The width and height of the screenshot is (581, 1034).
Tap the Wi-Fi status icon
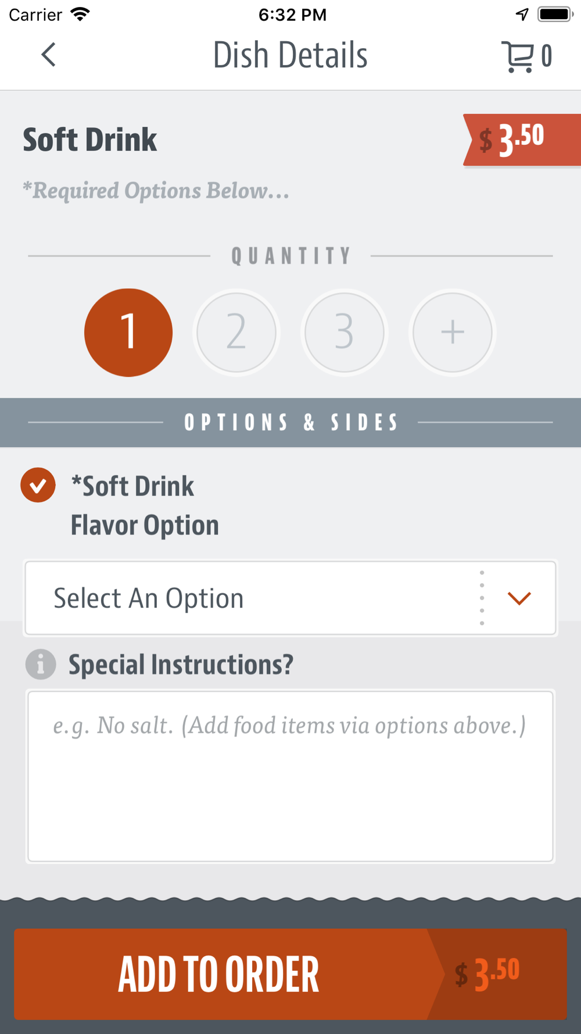coord(80,14)
